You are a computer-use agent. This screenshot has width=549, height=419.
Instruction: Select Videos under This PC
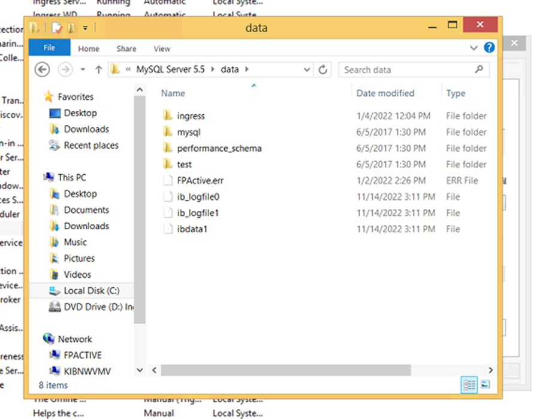click(x=77, y=274)
